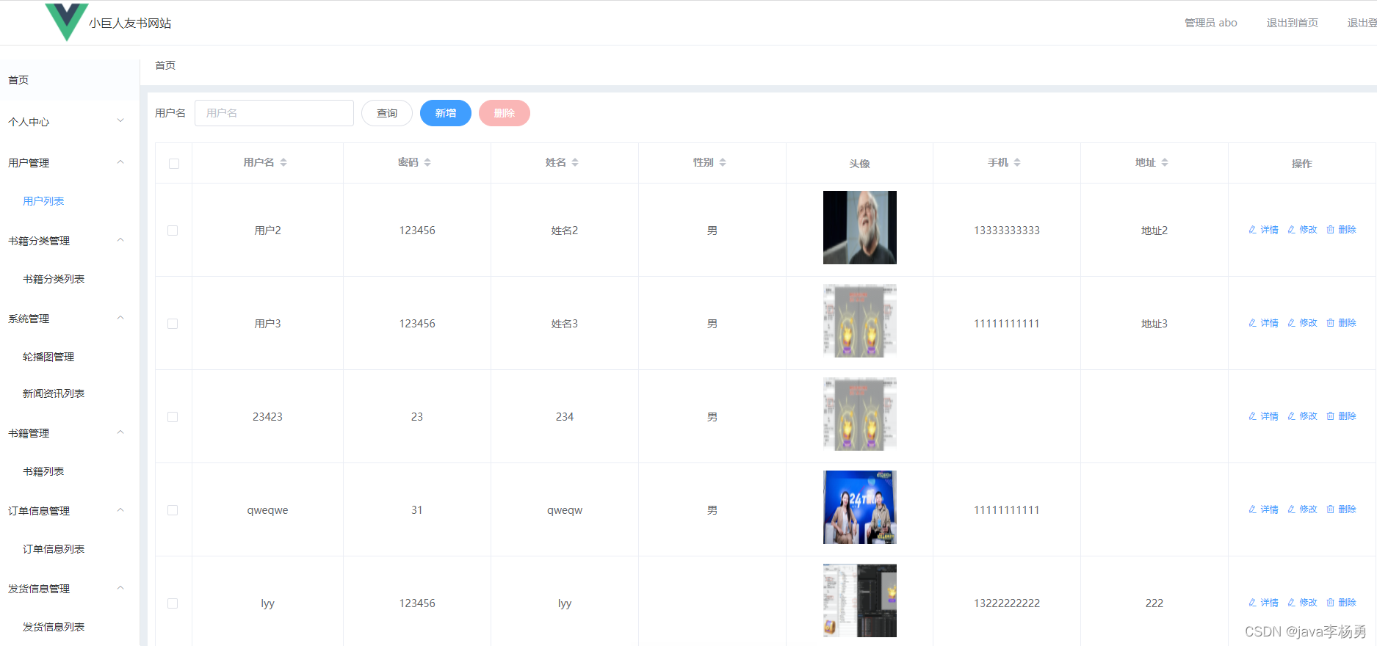Sort the table by 手机 column
Image resolution: width=1377 pixels, height=646 pixels.
point(1017,162)
